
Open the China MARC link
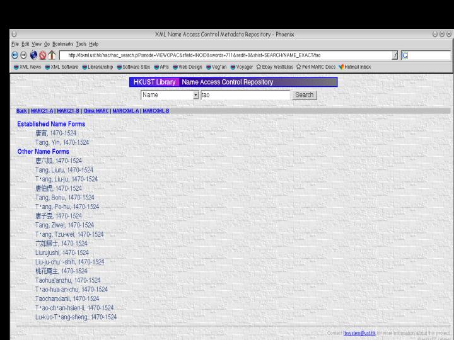coord(96,111)
